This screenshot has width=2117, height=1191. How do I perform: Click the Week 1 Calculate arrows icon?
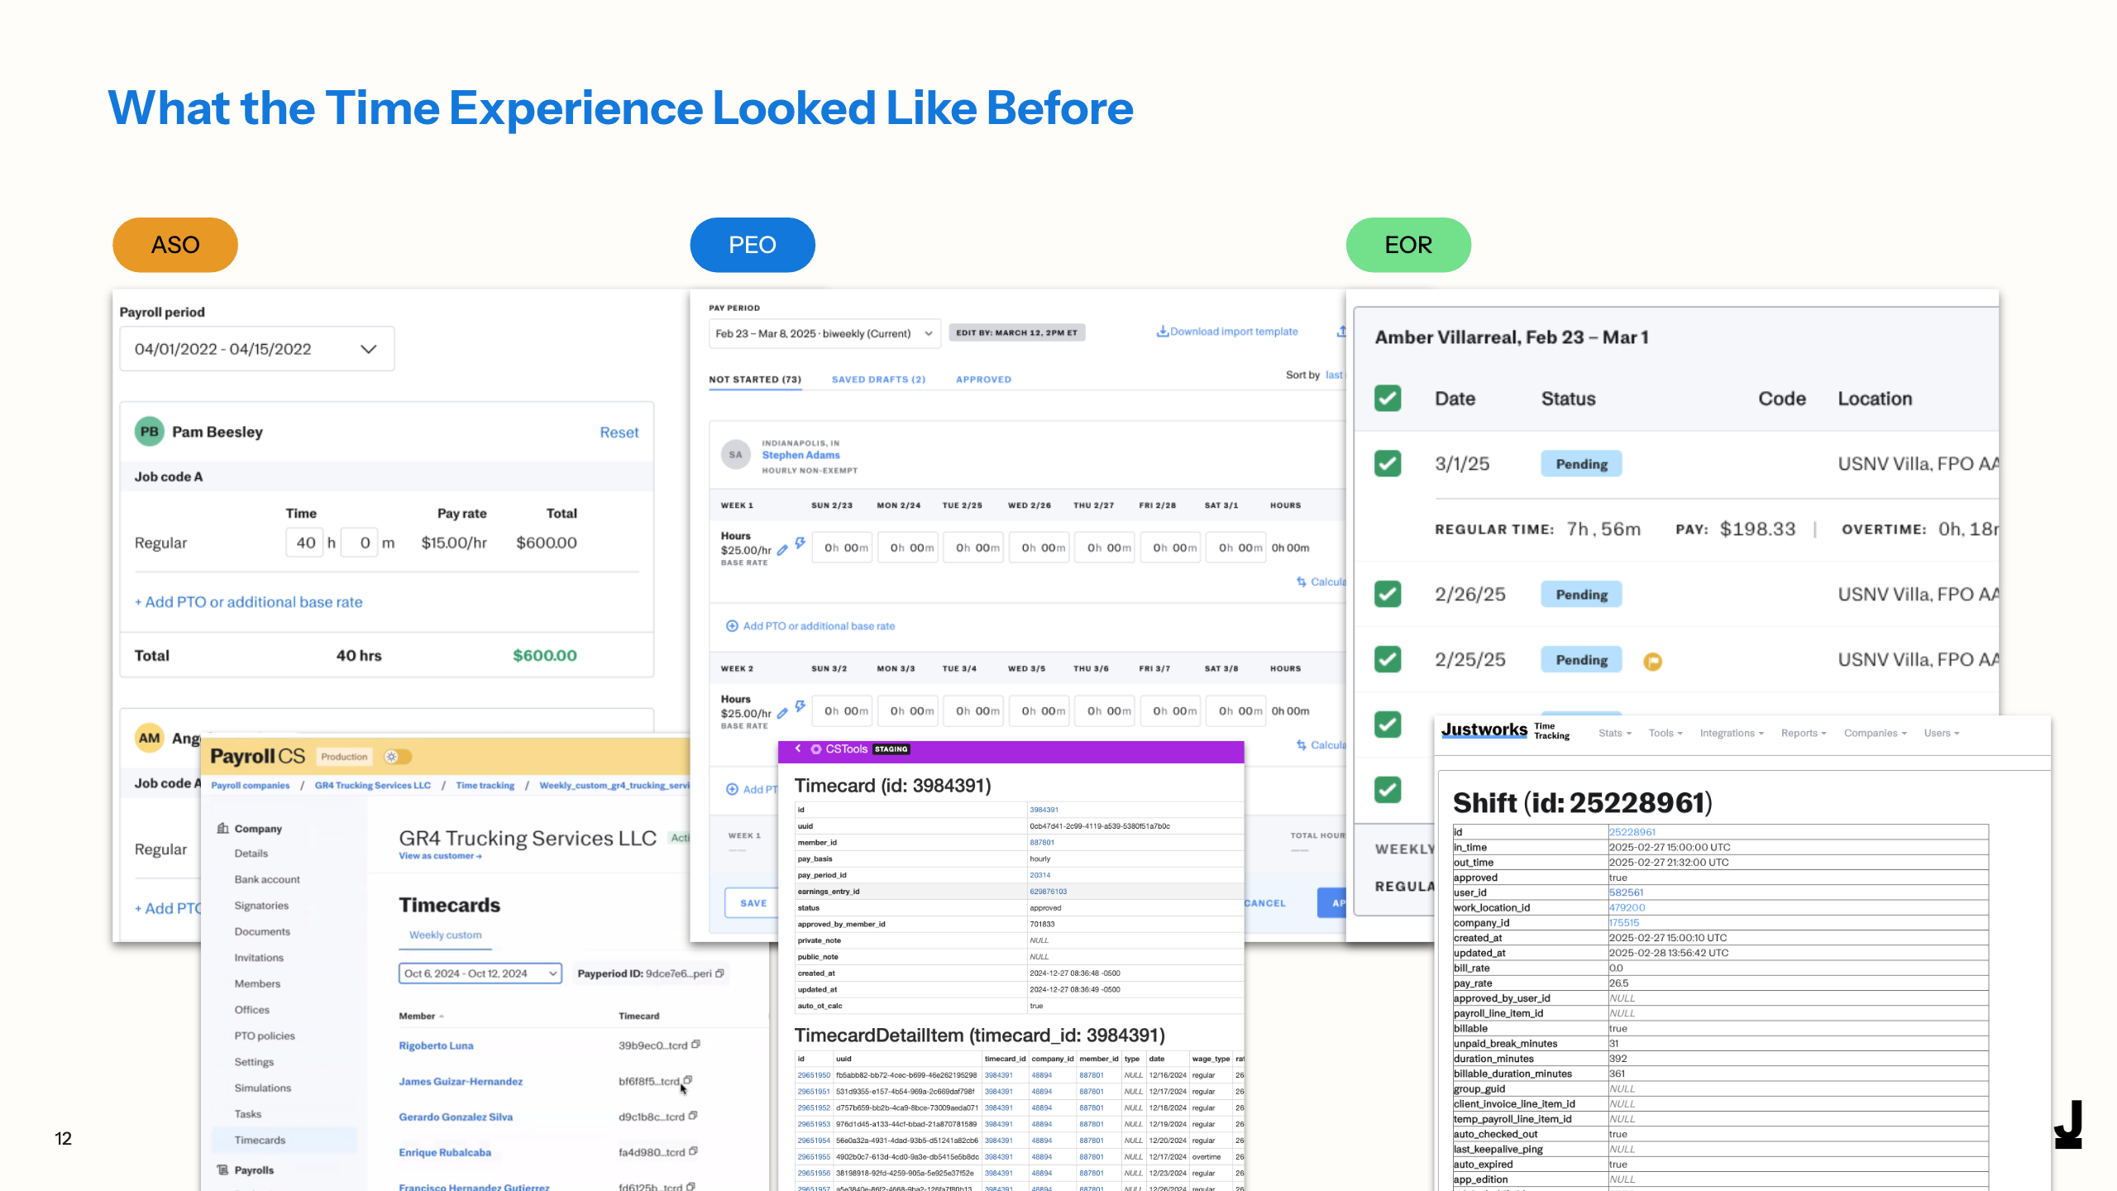pyautogui.click(x=1302, y=581)
